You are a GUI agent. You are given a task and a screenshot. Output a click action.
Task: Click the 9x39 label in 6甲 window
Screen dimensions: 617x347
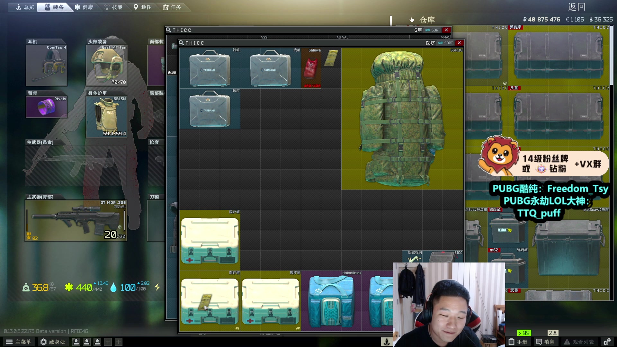172,72
